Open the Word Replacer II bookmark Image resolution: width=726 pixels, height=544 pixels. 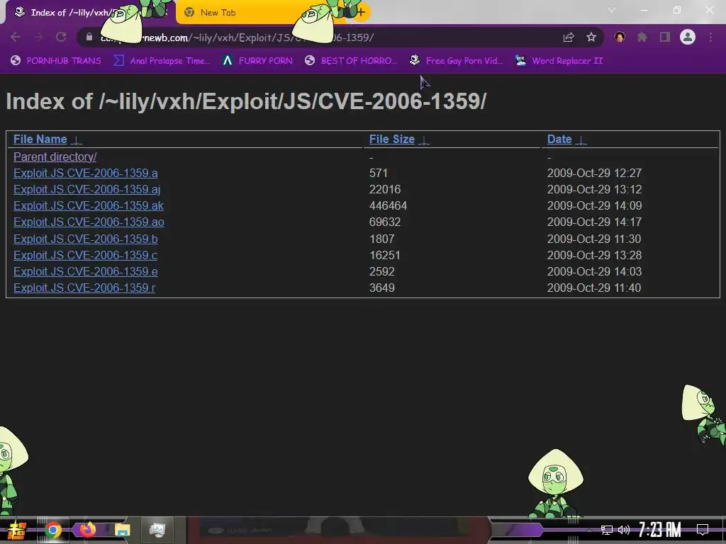[559, 61]
